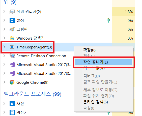This screenshot has height=116, width=142.
Task: Choose 속성(I) in the context menu
Action: pyautogui.click(x=103, y=108)
